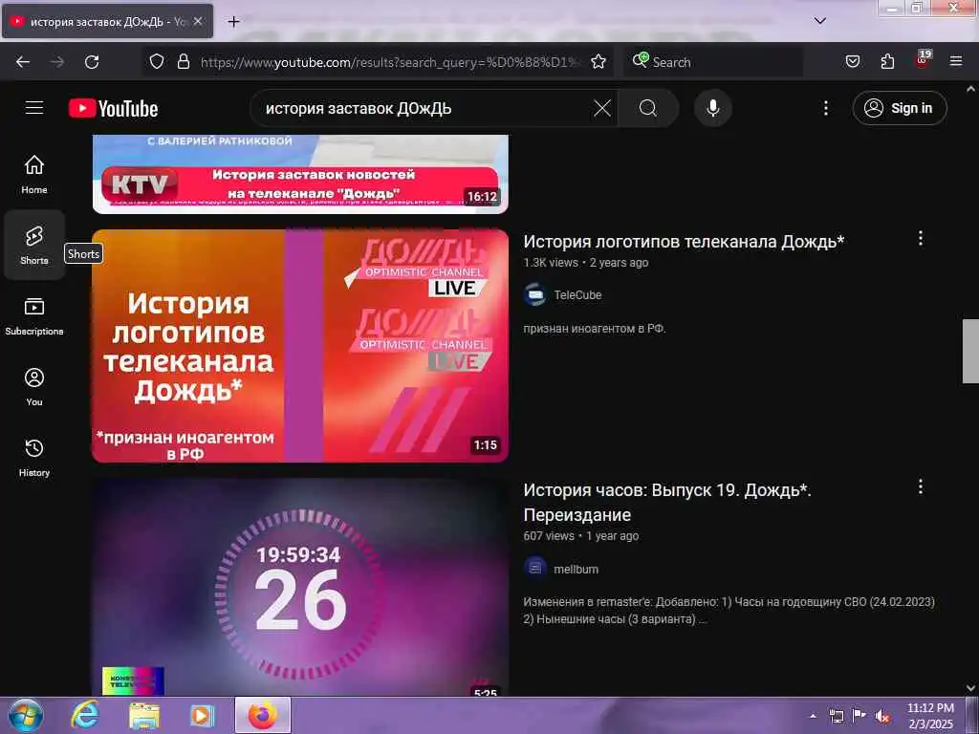
Task: Open mellbum channel avatar
Action: (535, 569)
